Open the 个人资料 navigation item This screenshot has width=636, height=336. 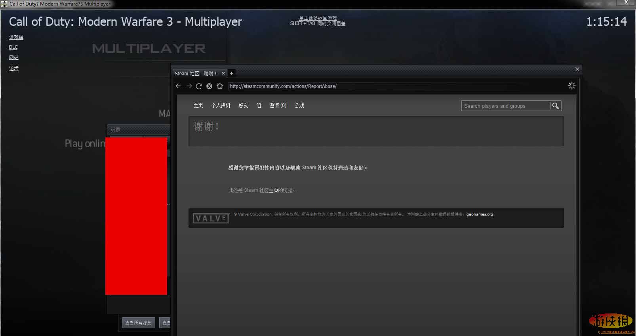pyautogui.click(x=221, y=105)
